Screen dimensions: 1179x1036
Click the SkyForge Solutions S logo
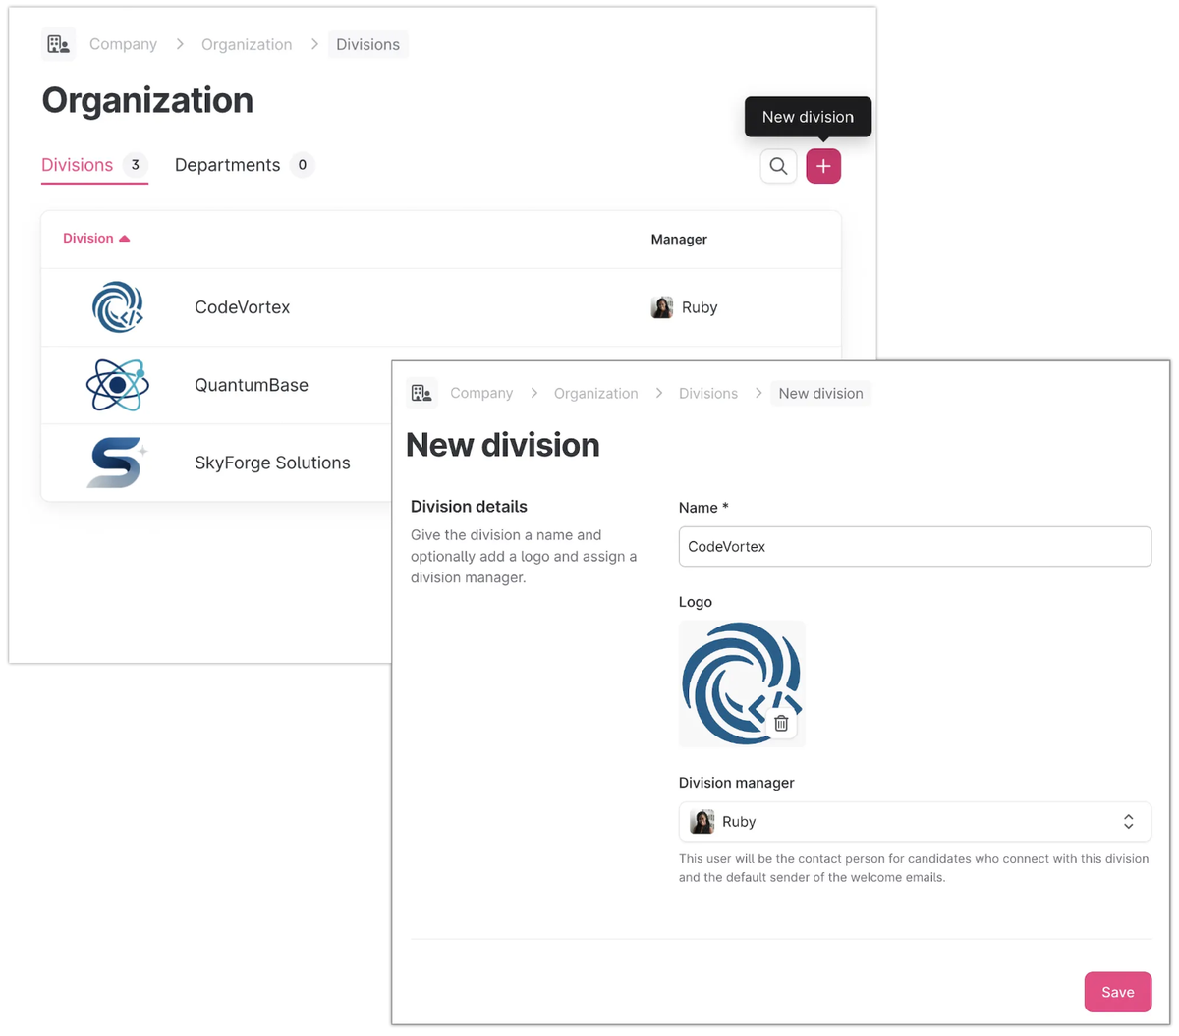pyautogui.click(x=117, y=463)
